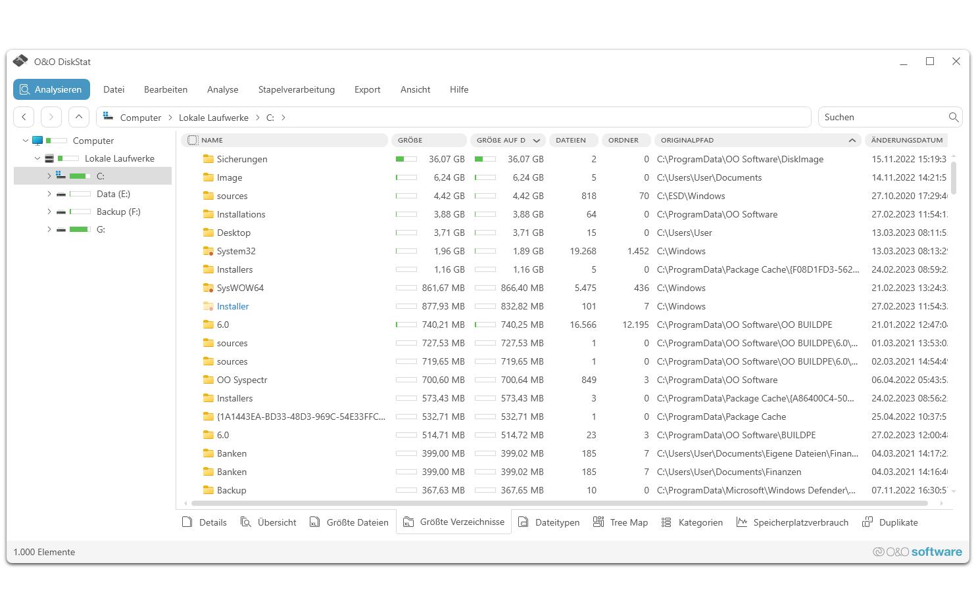The width and height of the screenshot is (976, 613).
Task: Switch to the Duplikate tab
Action: [891, 522]
